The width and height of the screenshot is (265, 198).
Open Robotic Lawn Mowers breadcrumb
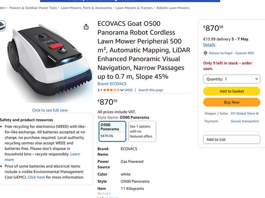[x=173, y=8]
